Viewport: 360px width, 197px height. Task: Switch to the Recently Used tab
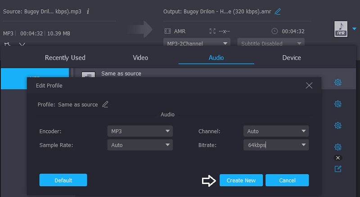[x=65, y=57]
